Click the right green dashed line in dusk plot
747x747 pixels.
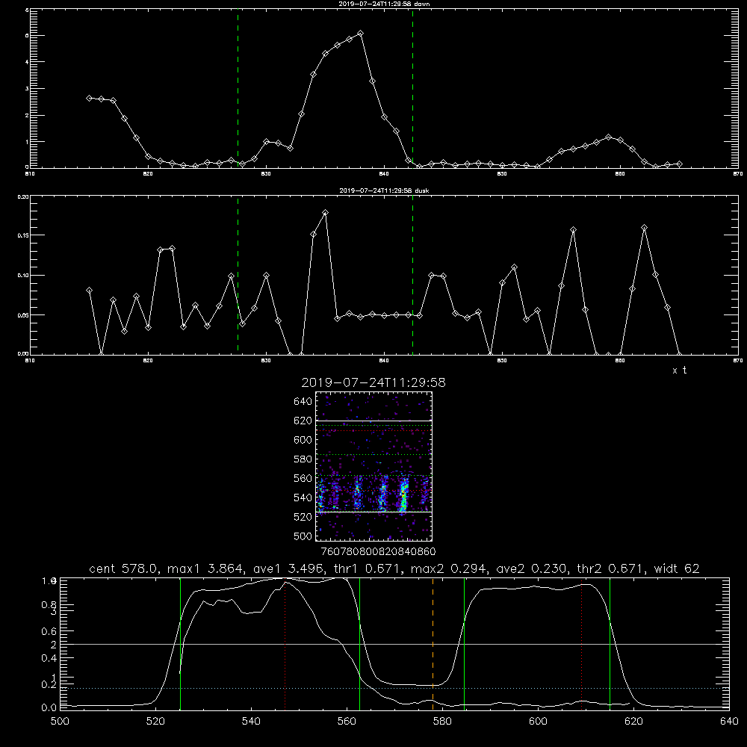tap(412, 275)
